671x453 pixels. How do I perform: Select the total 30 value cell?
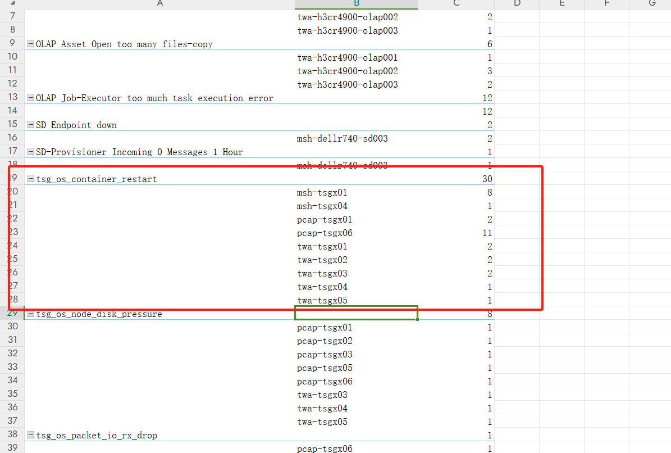456,179
